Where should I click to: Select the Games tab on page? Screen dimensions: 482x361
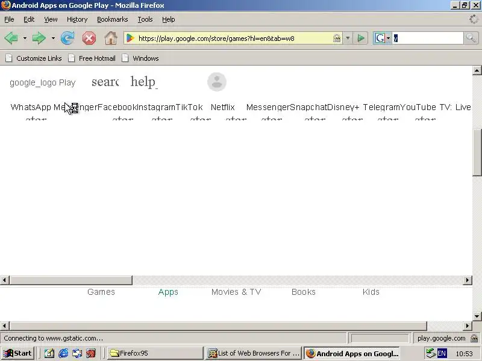101,292
